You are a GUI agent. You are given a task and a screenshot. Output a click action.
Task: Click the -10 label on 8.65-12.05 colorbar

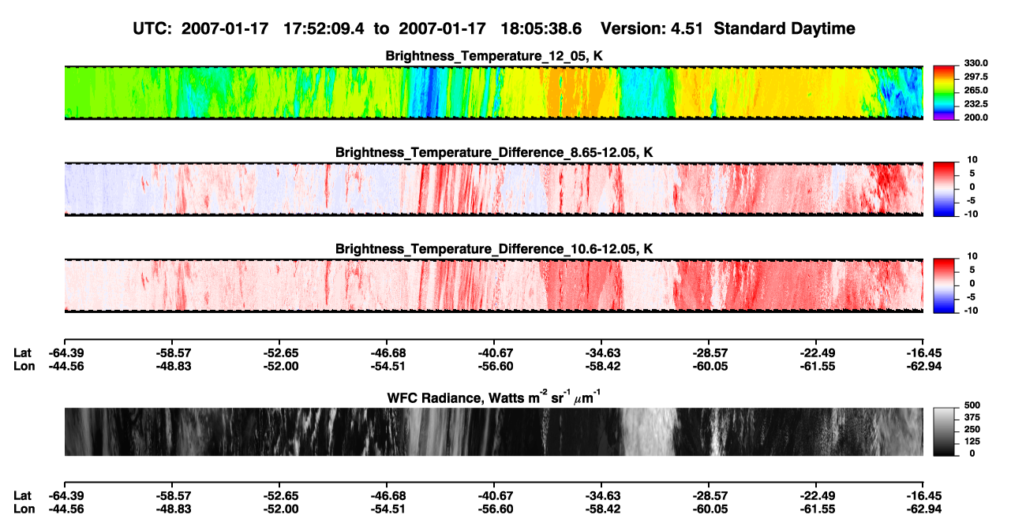pyautogui.click(x=971, y=213)
